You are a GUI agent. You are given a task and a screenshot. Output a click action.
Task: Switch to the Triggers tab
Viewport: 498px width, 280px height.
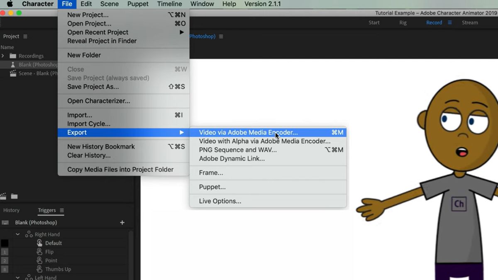pyautogui.click(x=46, y=210)
